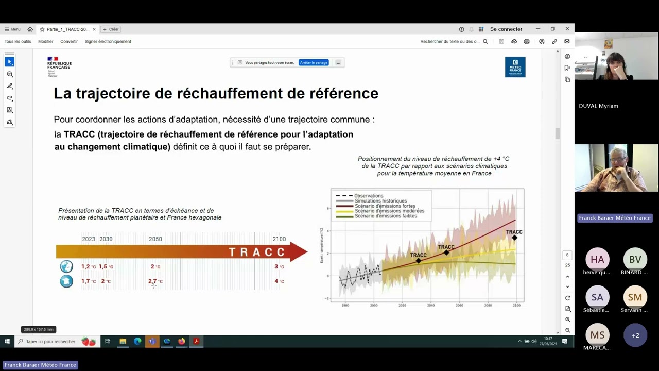Screen dimensions: 659x371
Task: Open the signature fill-and-sign tool
Action: pos(9,122)
